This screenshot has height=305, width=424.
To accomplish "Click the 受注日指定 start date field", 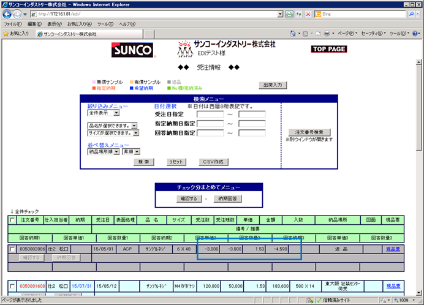I will (x=210, y=115).
